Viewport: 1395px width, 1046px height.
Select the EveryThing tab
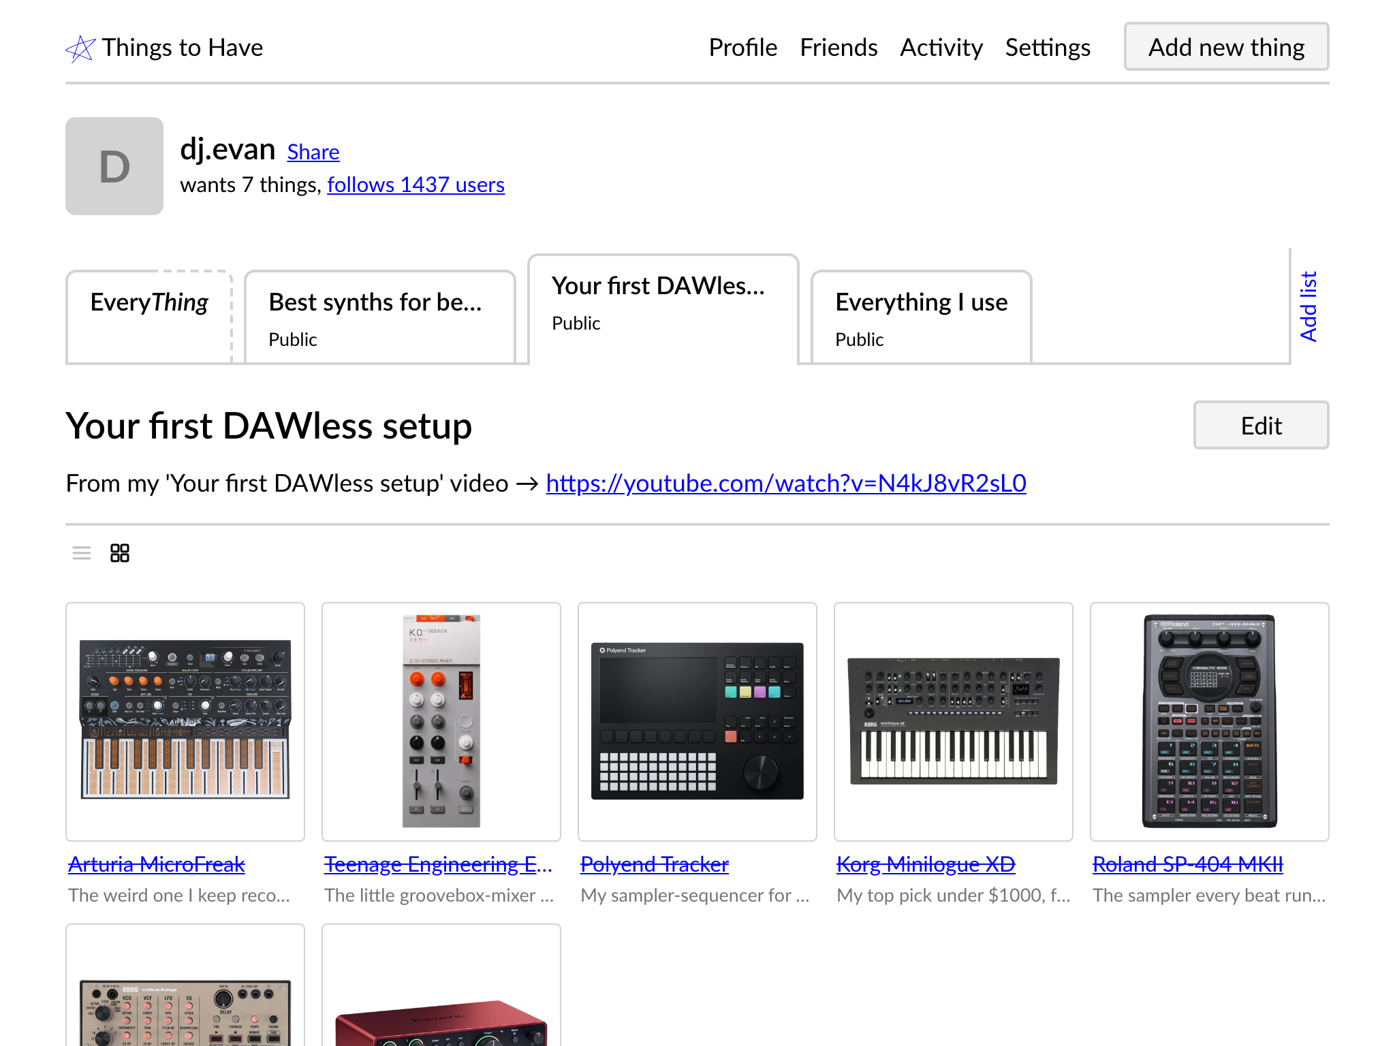click(x=149, y=317)
